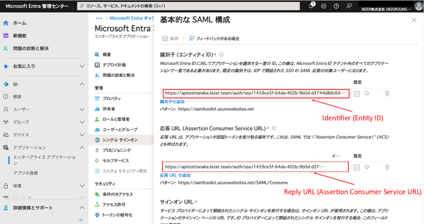Click the reply URL input field

click(255, 167)
